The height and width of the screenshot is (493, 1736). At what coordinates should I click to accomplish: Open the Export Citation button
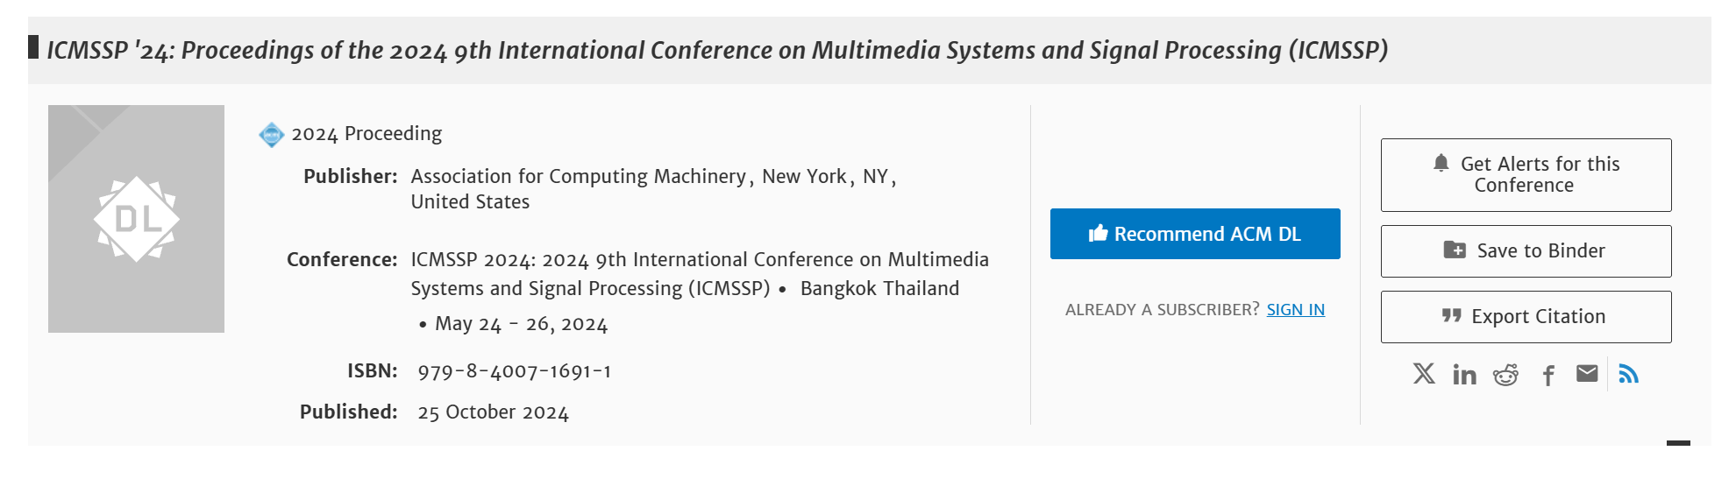(x=1526, y=317)
